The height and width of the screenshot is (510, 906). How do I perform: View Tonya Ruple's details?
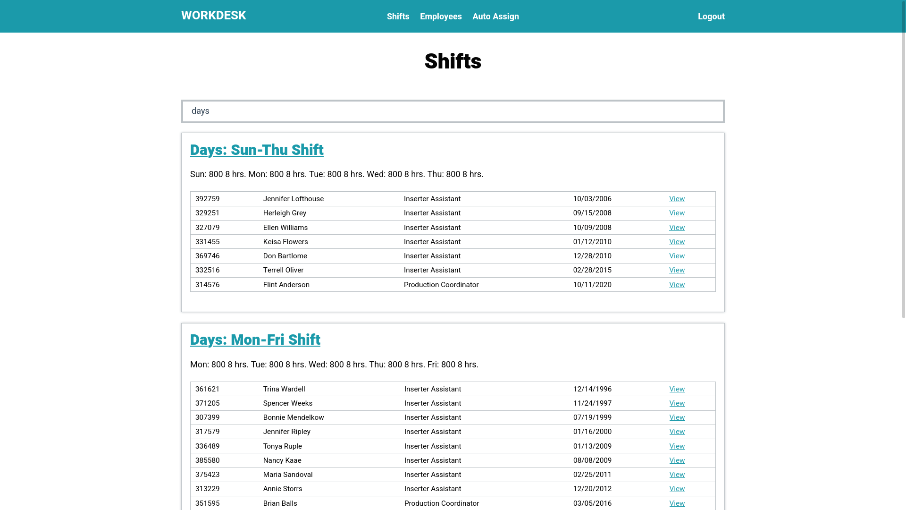[x=677, y=446]
